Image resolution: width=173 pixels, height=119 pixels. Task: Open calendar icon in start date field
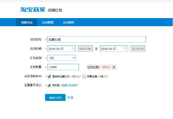coord(73,49)
